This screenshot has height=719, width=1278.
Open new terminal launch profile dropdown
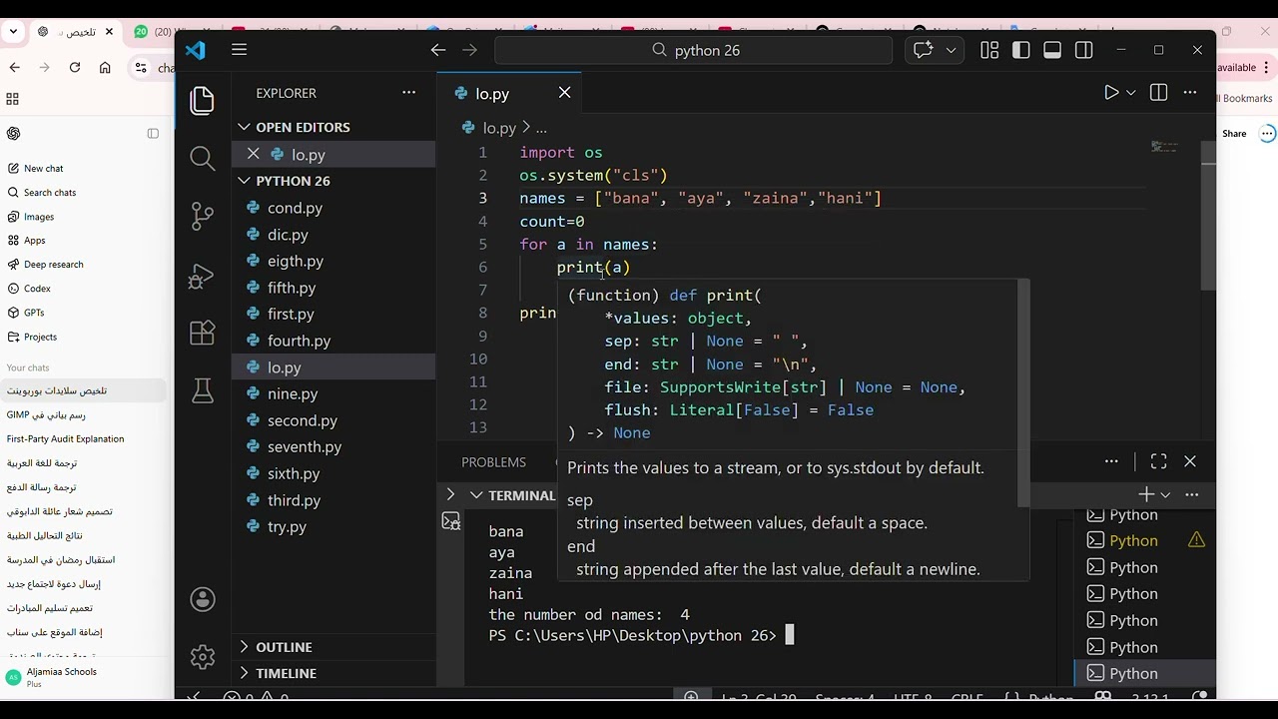[x=1165, y=494]
